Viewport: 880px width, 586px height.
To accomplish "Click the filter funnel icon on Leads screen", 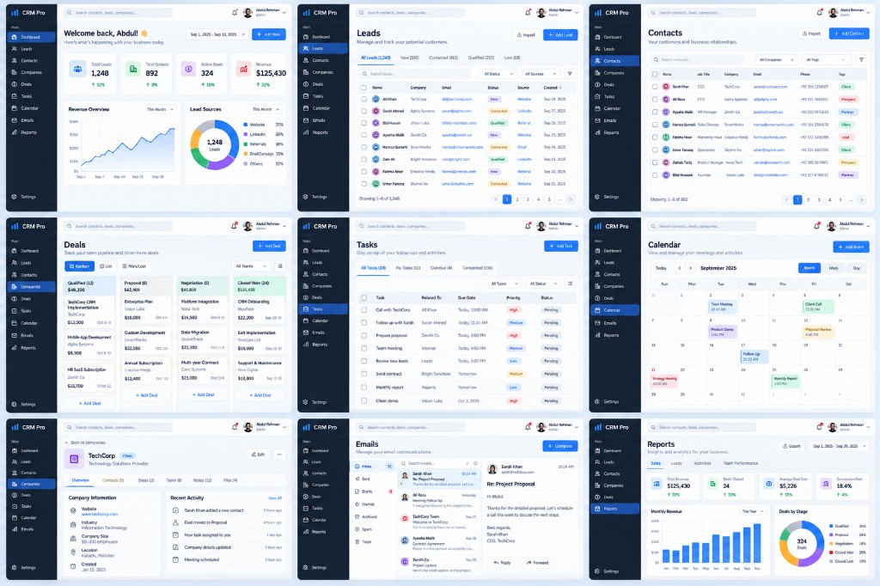I will coord(570,74).
